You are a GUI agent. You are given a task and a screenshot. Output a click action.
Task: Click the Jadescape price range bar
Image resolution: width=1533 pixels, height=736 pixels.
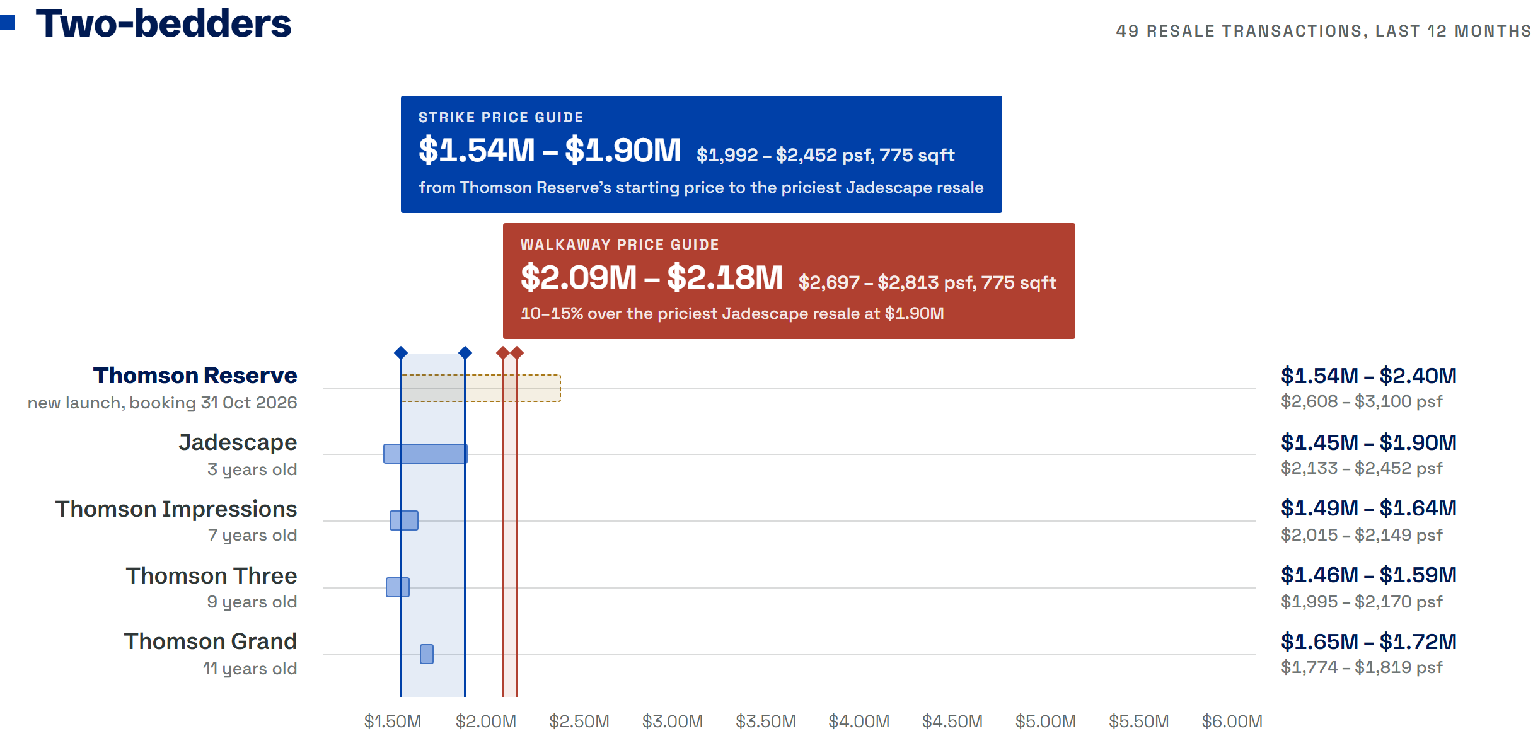(x=425, y=454)
